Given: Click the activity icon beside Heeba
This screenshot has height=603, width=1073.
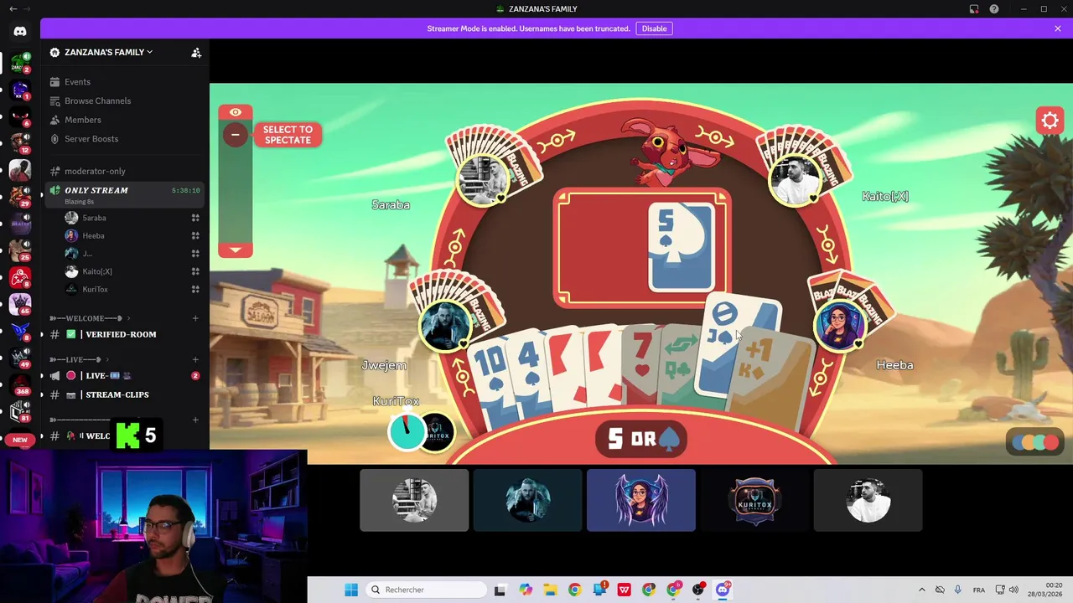Looking at the screenshot, I should pos(195,236).
